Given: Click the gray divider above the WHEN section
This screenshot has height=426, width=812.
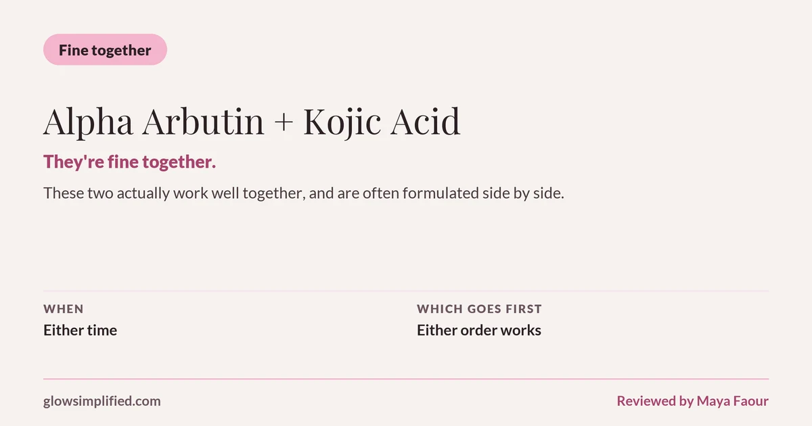Looking at the screenshot, I should tap(406, 291).
